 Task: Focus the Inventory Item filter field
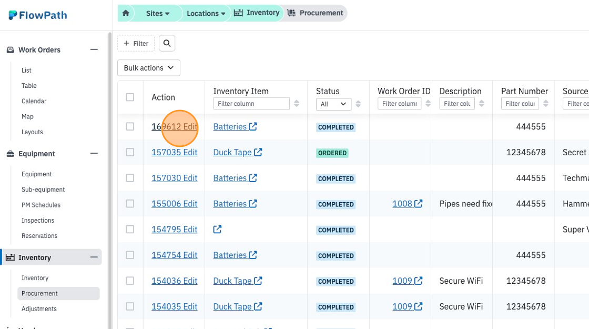coord(251,103)
